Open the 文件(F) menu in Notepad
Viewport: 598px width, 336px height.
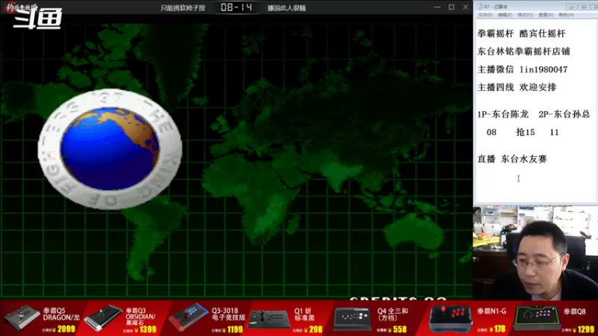[x=484, y=15]
